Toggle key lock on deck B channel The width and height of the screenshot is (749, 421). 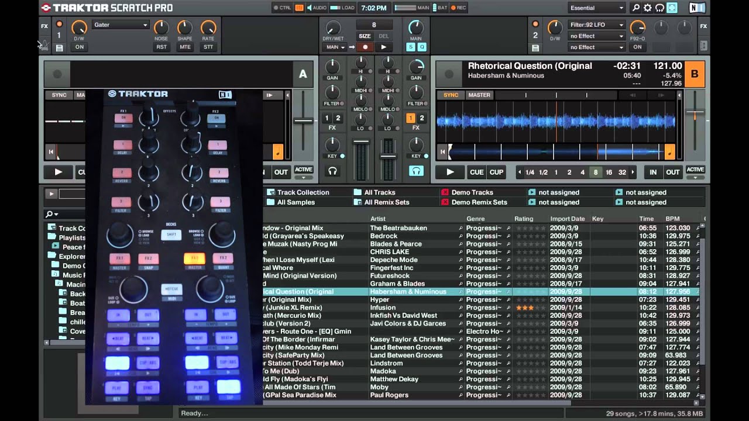point(426,156)
